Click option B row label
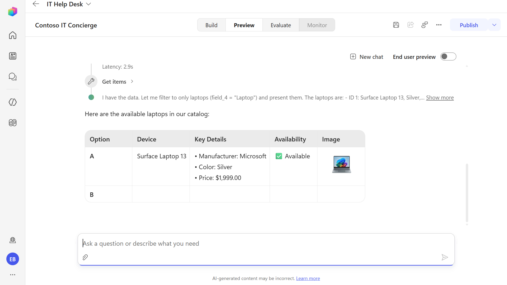 [x=92, y=195]
